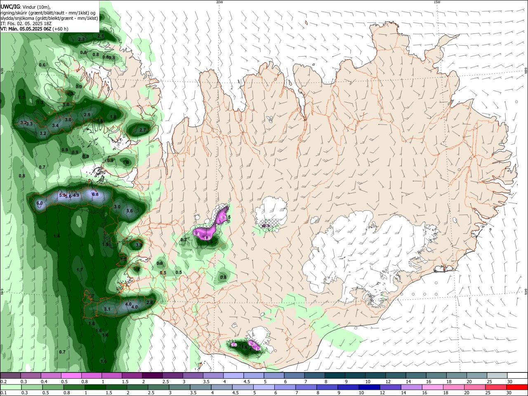Click the 'rigning/skúrir' rain legend description line
The width and height of the screenshot is (528, 396).
tap(48, 13)
